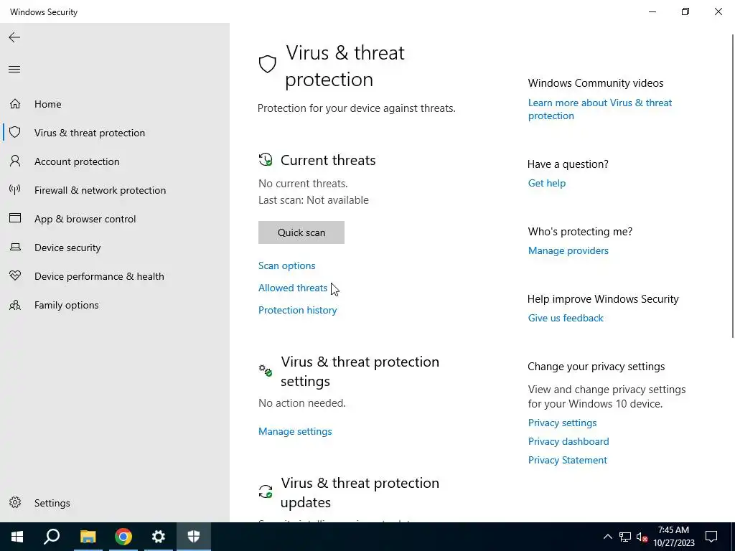
Task: Toggle the hamburger navigation menu
Action: click(14, 70)
